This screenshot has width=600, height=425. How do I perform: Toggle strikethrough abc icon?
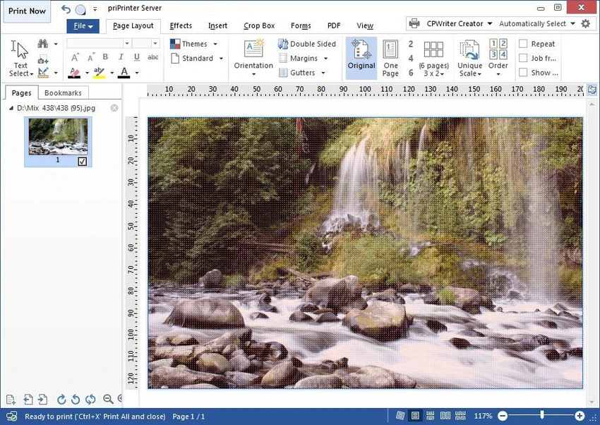[x=153, y=57]
